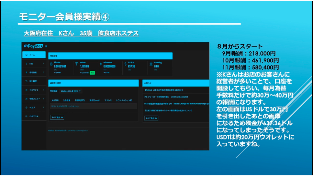The image size is (313, 176).
Task: Click the Banking building icon
Action: click(151, 64)
